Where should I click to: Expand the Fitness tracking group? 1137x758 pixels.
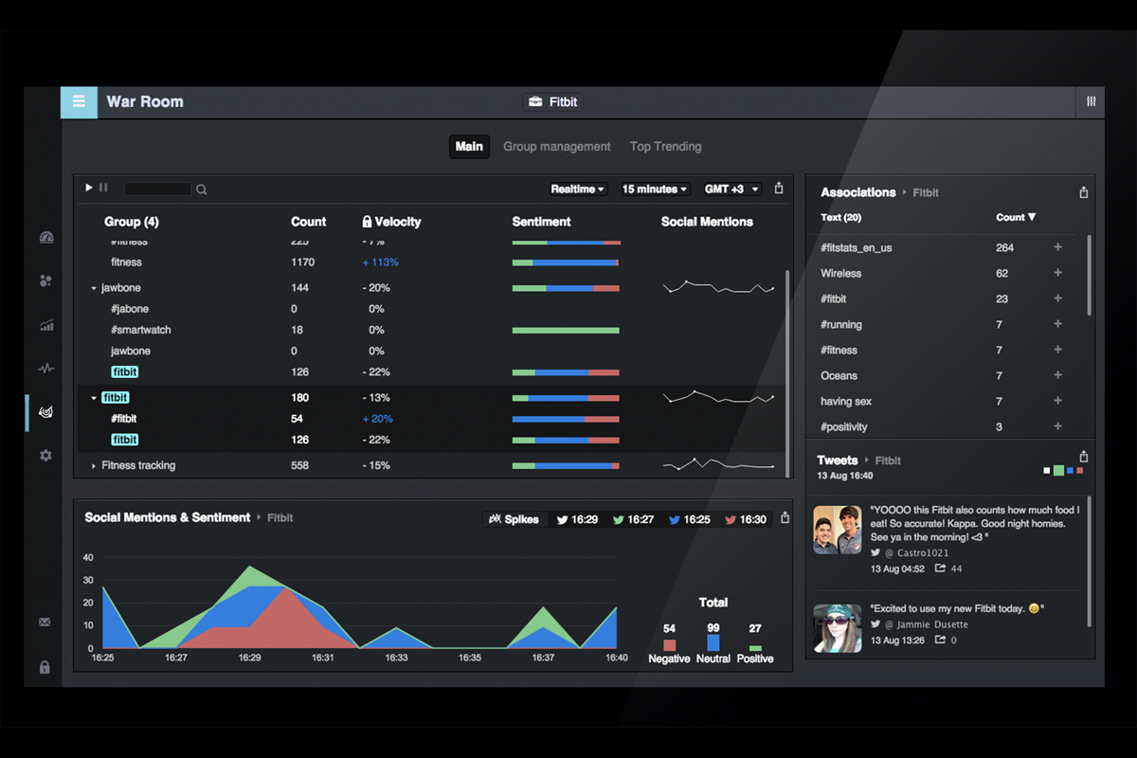click(94, 466)
